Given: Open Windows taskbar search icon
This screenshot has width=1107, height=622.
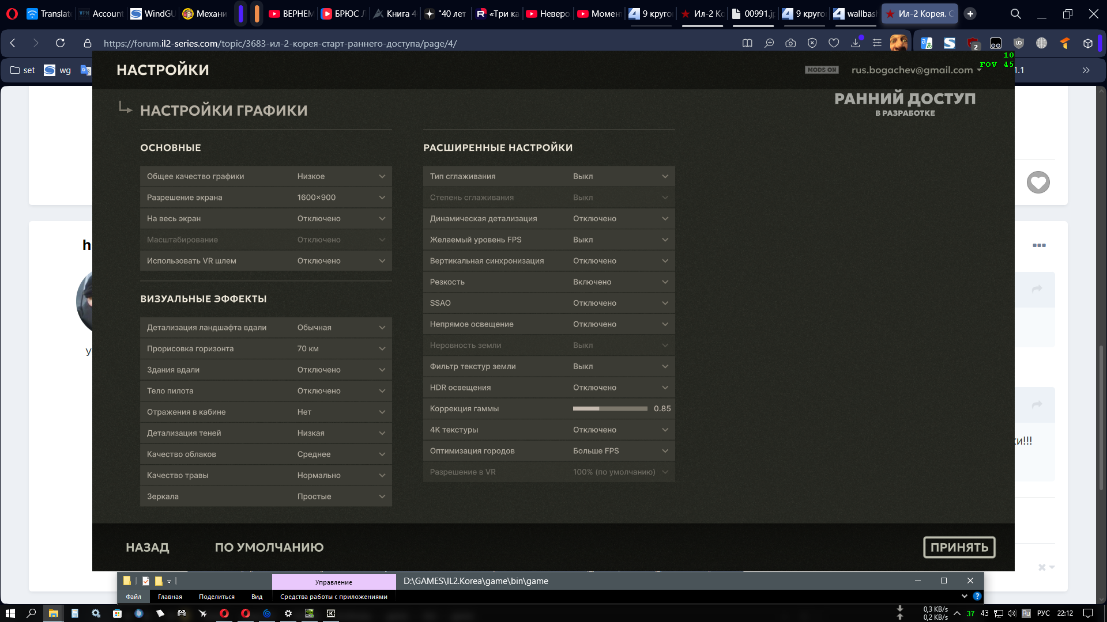Looking at the screenshot, I should 32,613.
